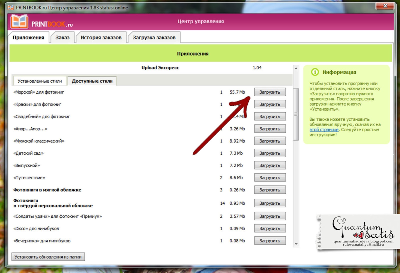
Task: Click the 0.93 Mb size value
Action: [237, 203]
